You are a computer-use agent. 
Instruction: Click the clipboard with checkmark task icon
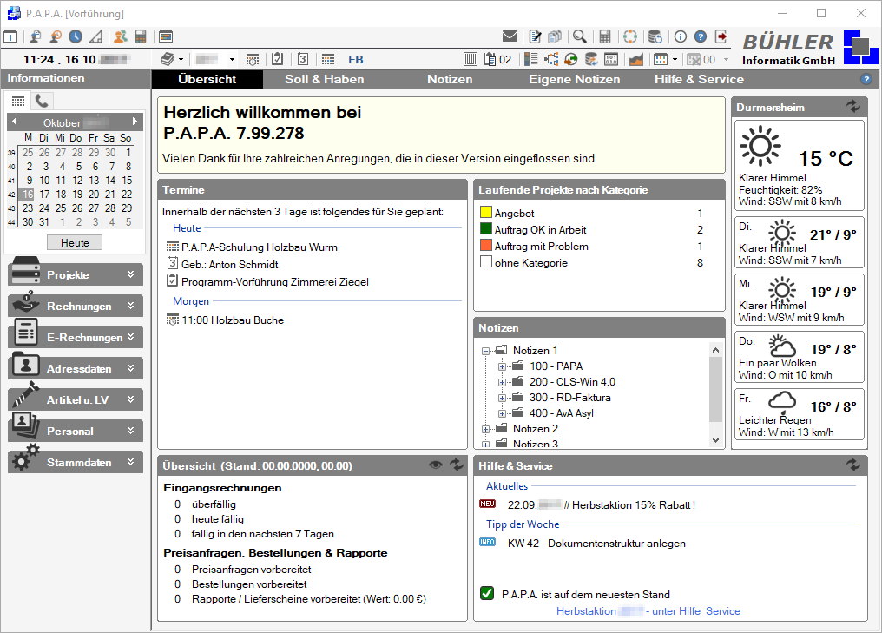tap(277, 59)
